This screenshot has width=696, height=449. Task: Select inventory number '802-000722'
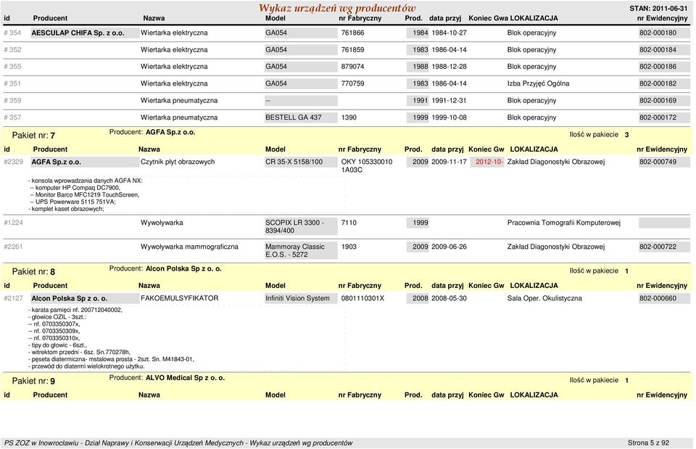[658, 247]
